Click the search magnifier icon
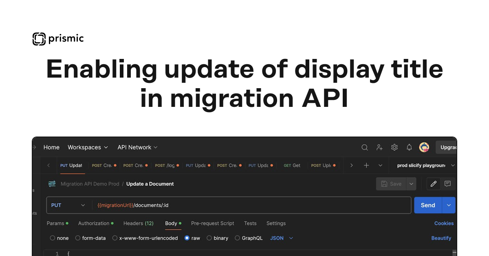The height and width of the screenshot is (256, 489). pos(365,148)
